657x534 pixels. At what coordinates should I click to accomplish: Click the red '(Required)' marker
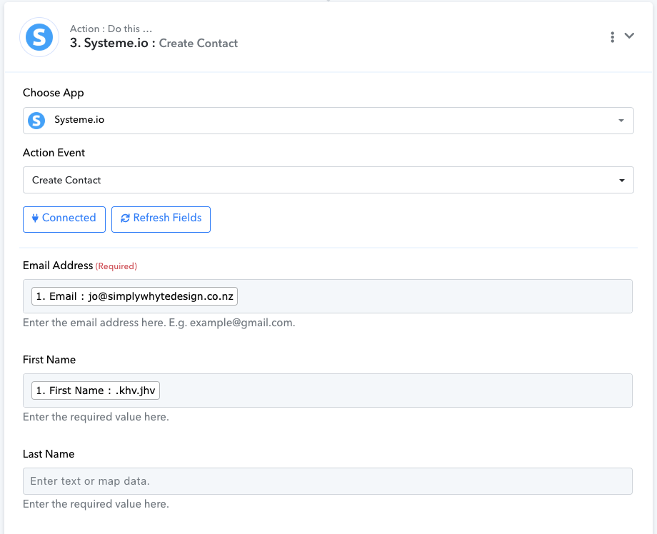pos(116,266)
